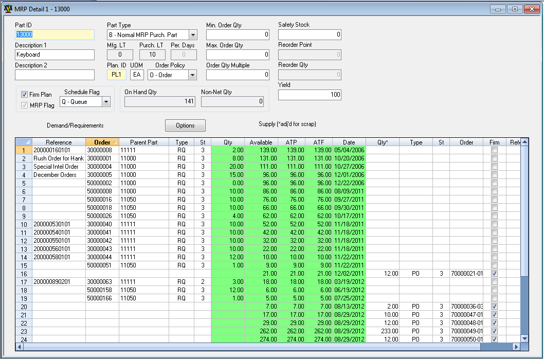Click the Parent Part column header
544x359 pixels.
click(143, 142)
